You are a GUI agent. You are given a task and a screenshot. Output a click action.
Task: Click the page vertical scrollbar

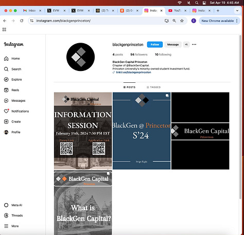240,117
